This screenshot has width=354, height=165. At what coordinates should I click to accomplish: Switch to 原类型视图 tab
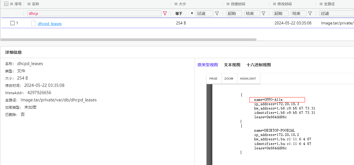click(208, 65)
